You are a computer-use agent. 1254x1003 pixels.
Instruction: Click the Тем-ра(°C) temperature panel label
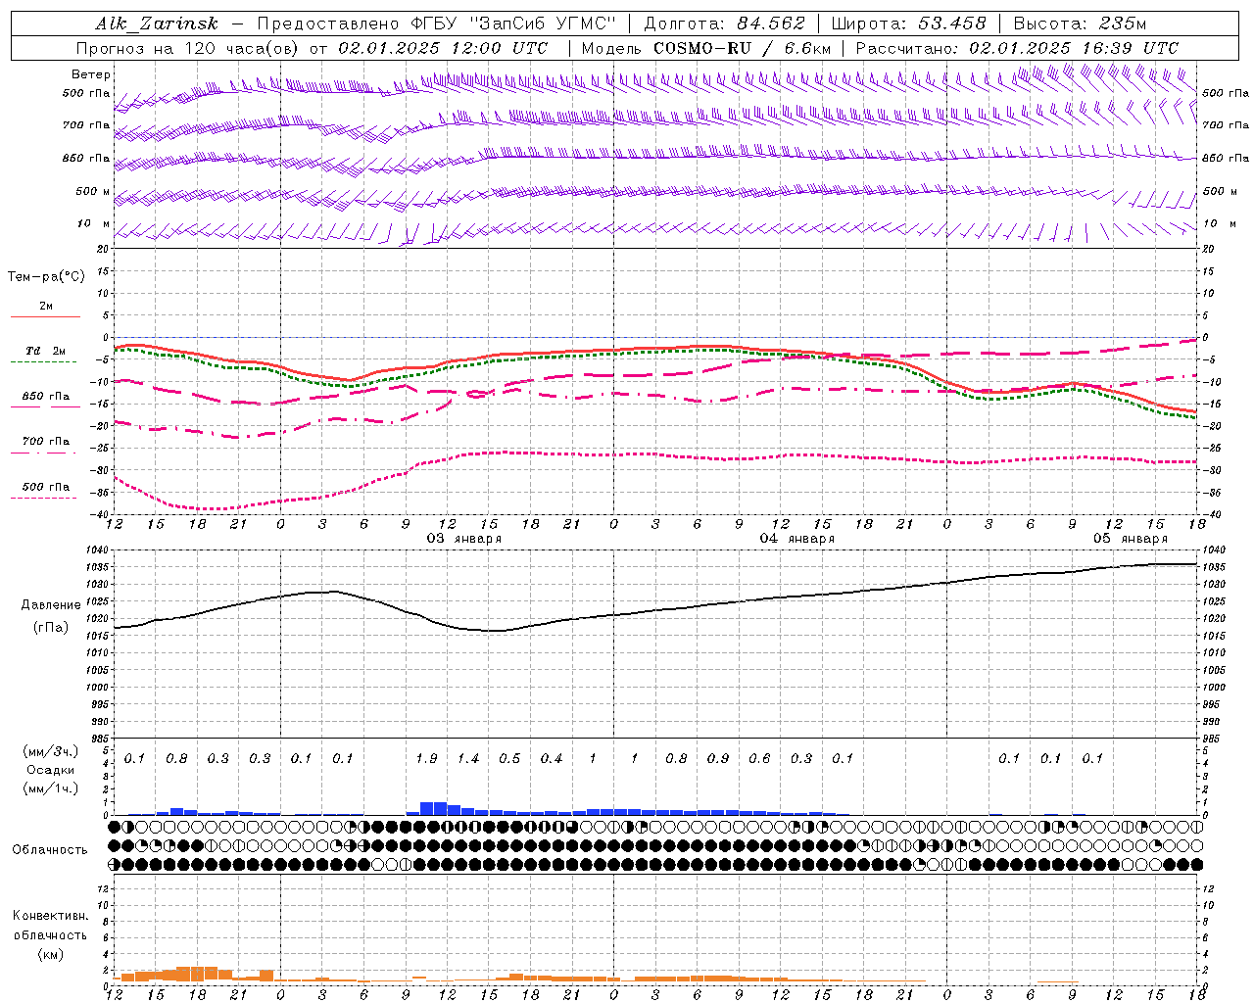coord(46,276)
